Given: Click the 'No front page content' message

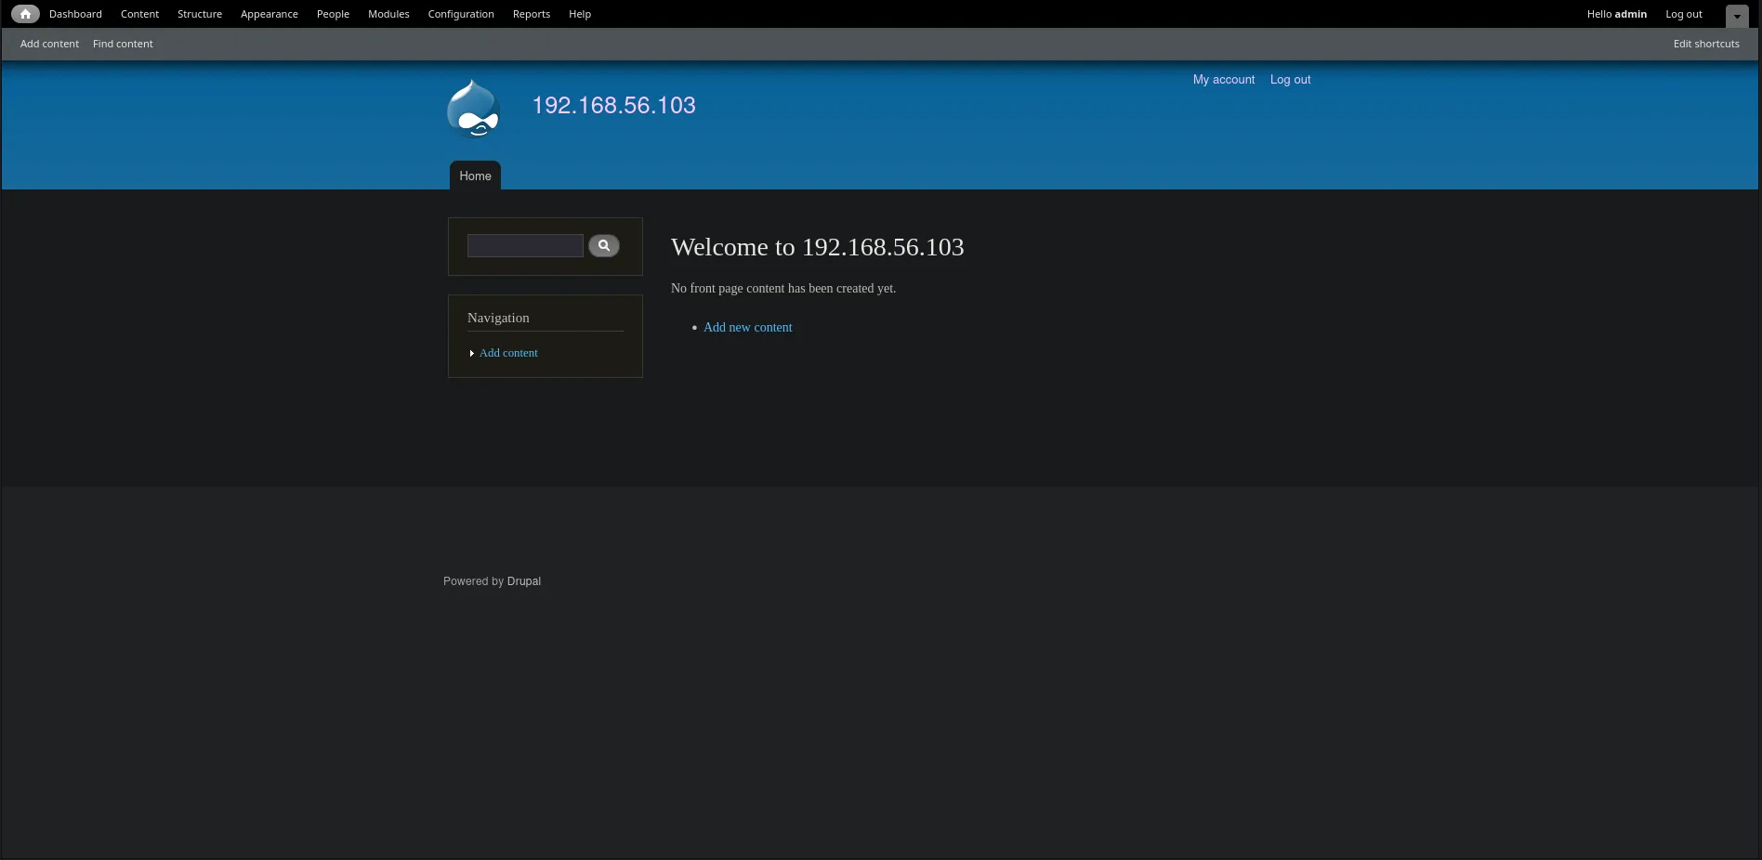Looking at the screenshot, I should 783,288.
